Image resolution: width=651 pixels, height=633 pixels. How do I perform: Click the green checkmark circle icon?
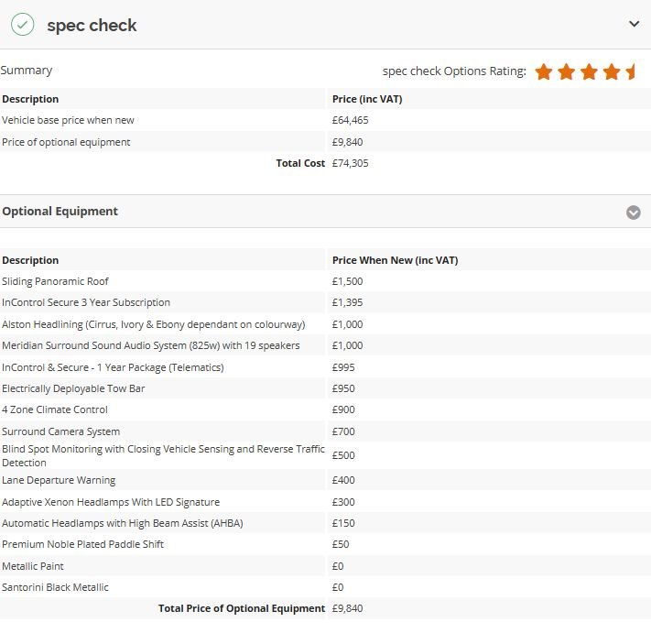coord(22,25)
